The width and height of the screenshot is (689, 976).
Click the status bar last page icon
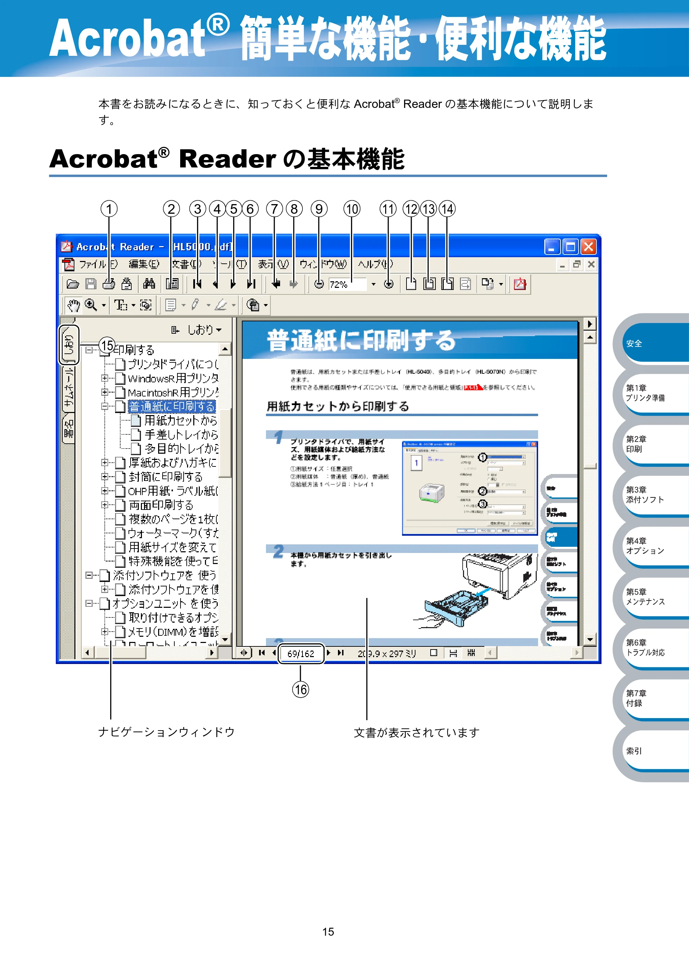click(x=341, y=653)
